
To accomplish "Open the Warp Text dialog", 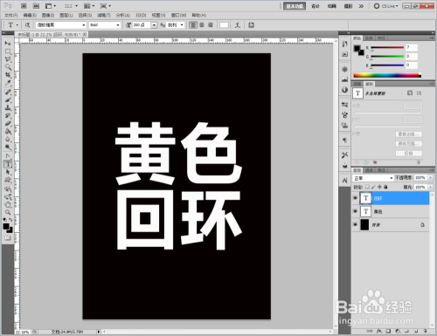I will point(238,25).
